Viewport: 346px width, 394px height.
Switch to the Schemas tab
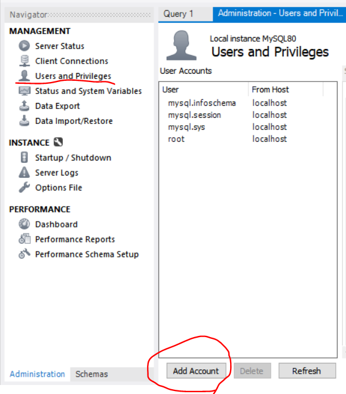(92, 374)
